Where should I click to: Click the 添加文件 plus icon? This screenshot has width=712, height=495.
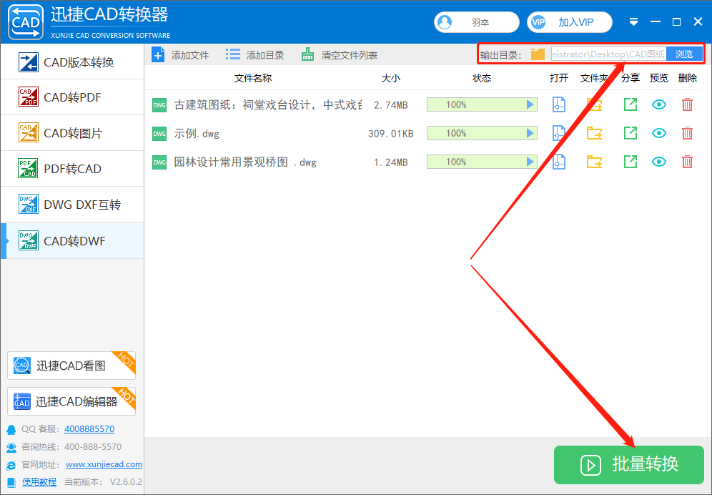pyautogui.click(x=158, y=55)
